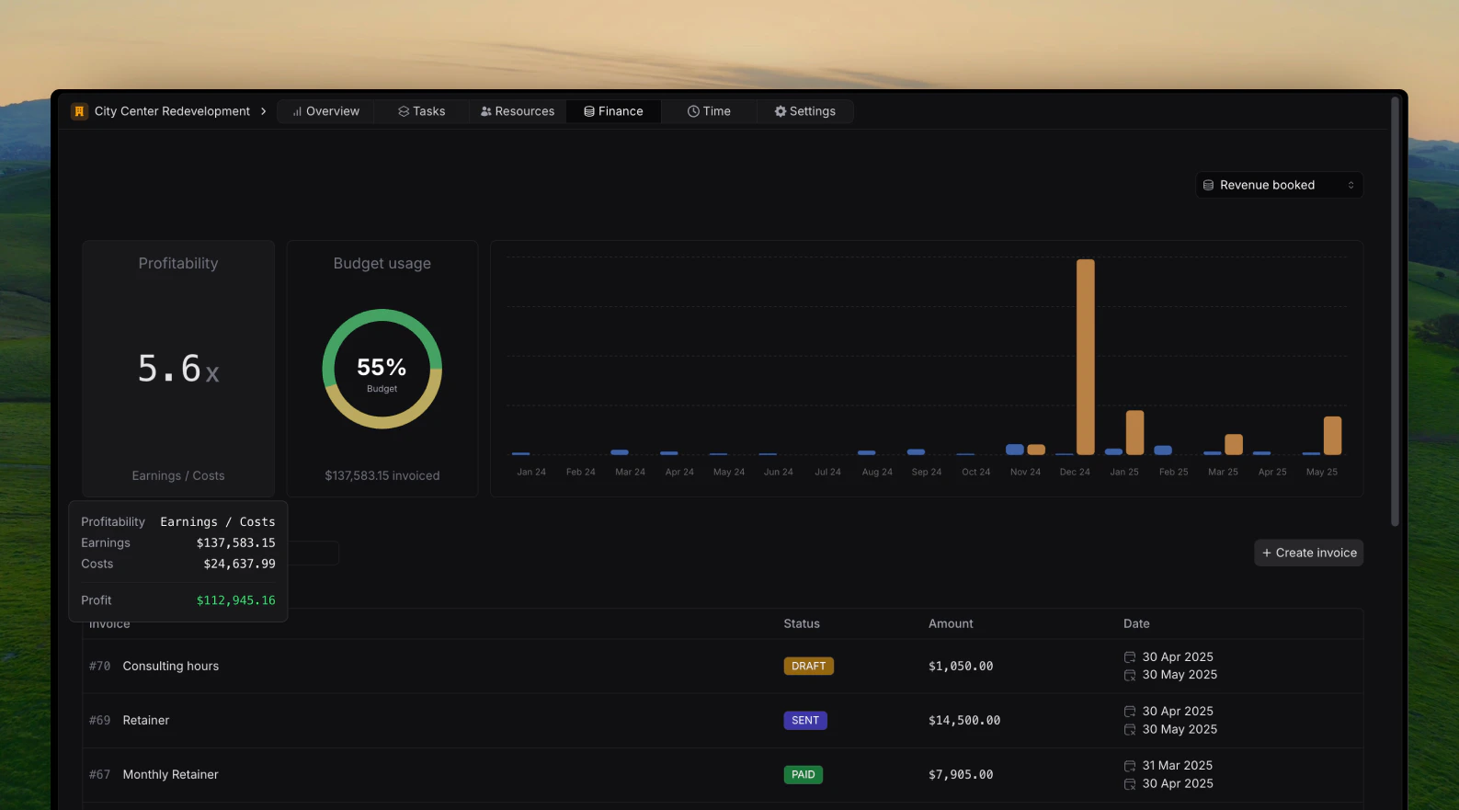
Task: Click the tall Dec 24 orange bar
Action: click(x=1085, y=357)
